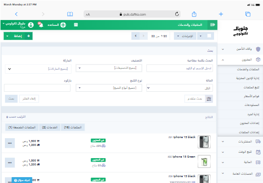This screenshot has width=263, height=183.
Task: Open the الترتيب حسب sort-by control
Action: click(x=16, y=117)
